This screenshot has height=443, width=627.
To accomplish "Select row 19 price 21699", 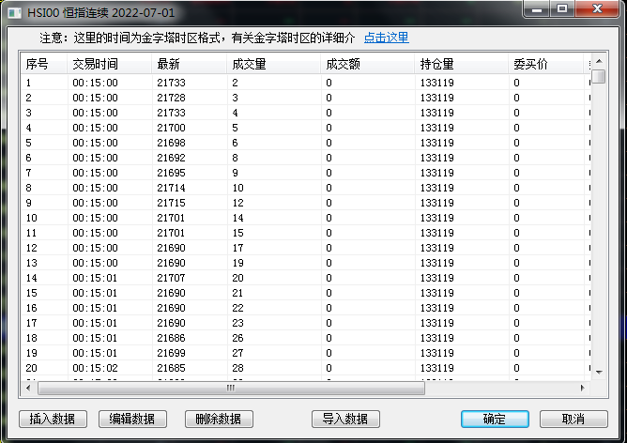I will tap(306, 353).
